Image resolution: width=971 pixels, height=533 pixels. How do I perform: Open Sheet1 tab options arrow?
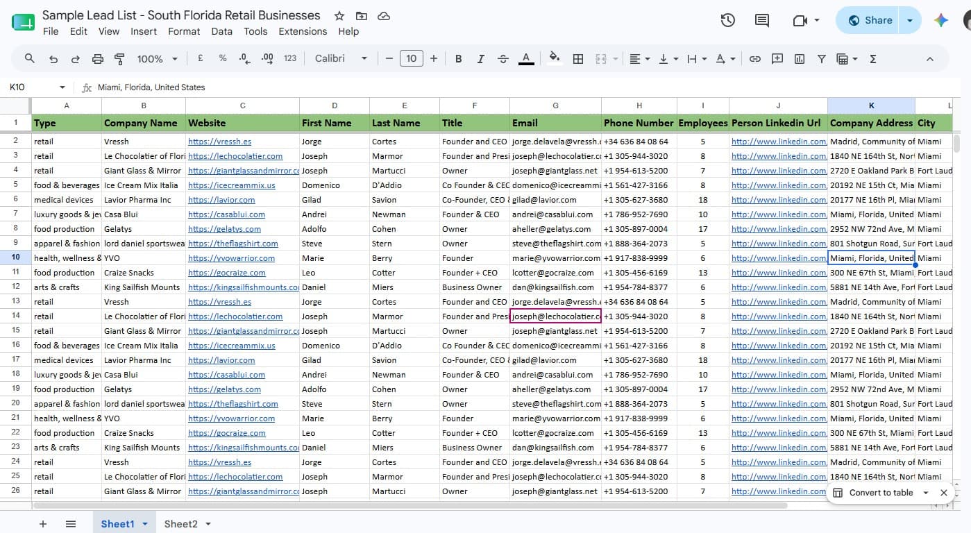(145, 524)
